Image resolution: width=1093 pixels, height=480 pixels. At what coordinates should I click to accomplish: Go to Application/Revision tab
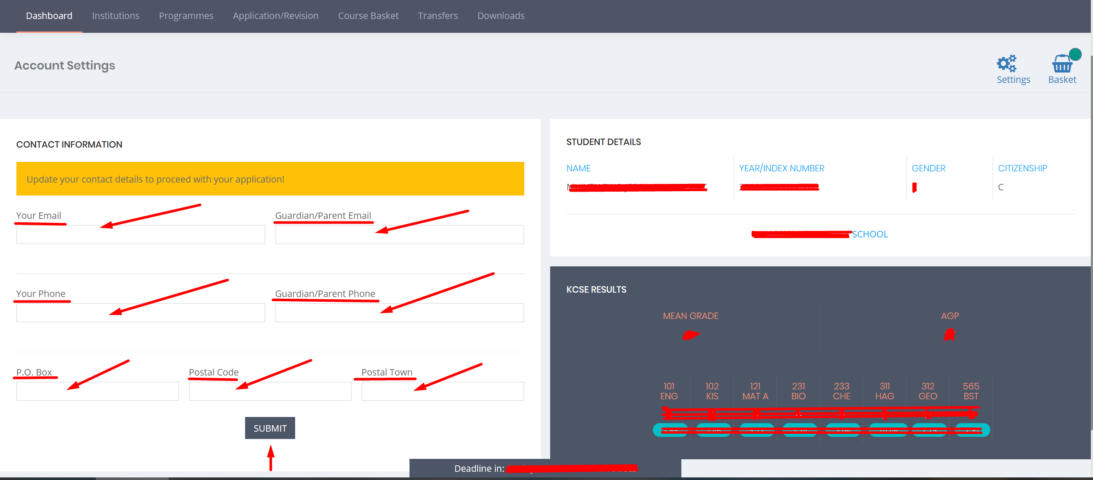pos(275,16)
